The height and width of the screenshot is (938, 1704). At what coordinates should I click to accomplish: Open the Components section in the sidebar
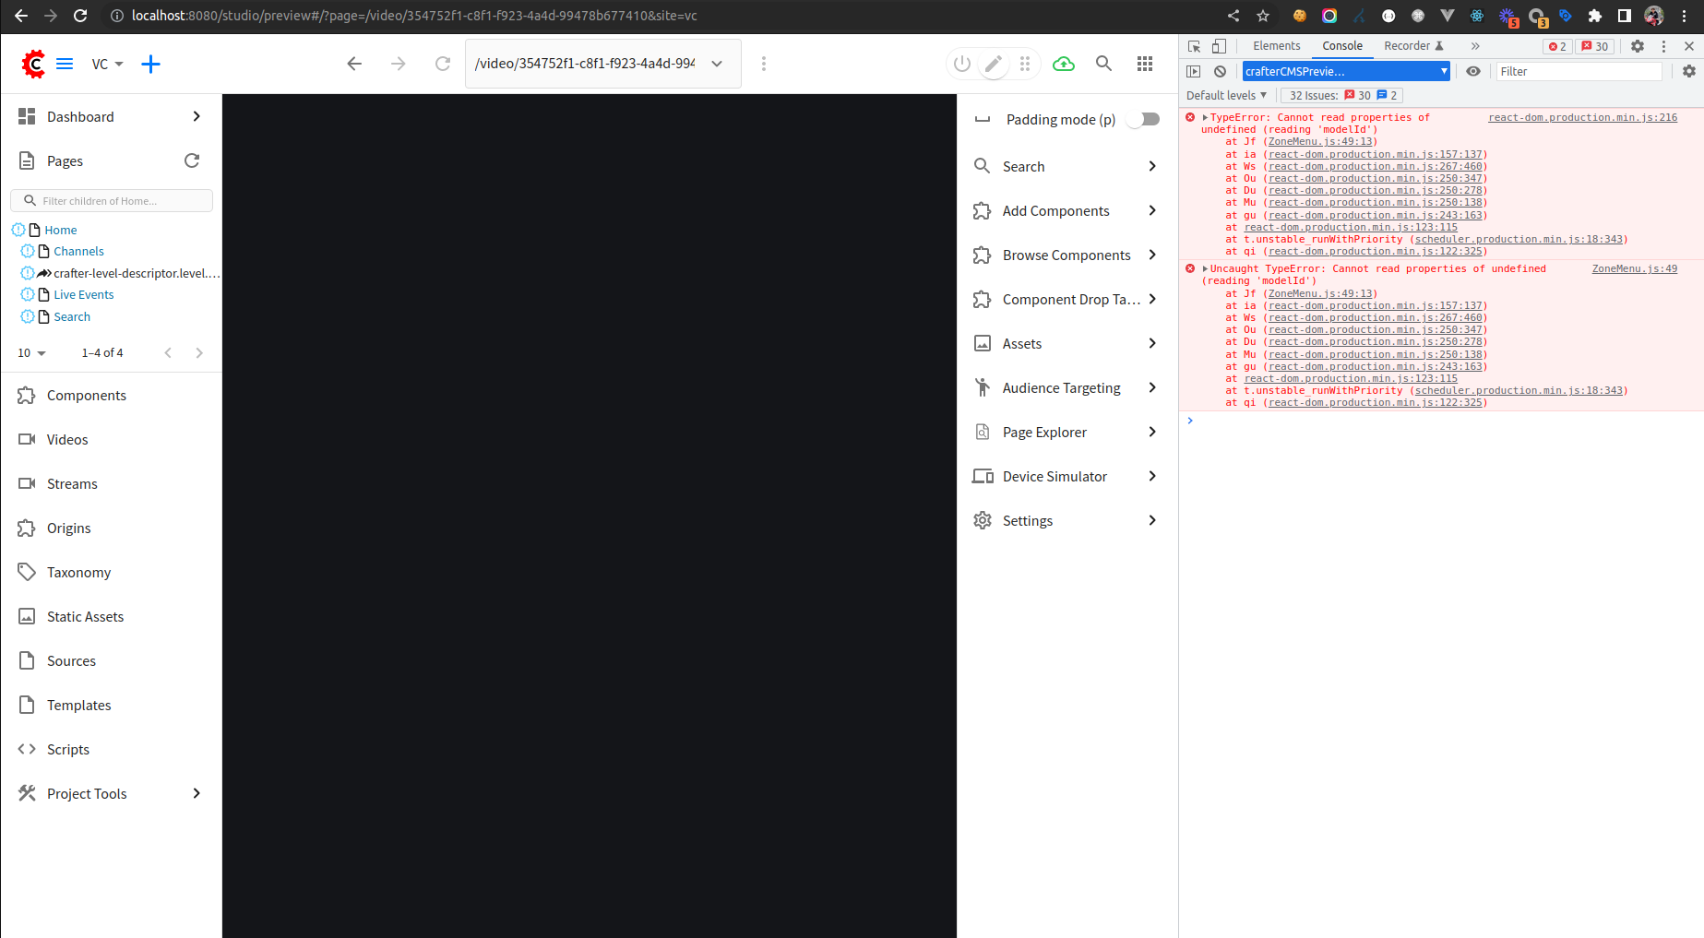86,395
